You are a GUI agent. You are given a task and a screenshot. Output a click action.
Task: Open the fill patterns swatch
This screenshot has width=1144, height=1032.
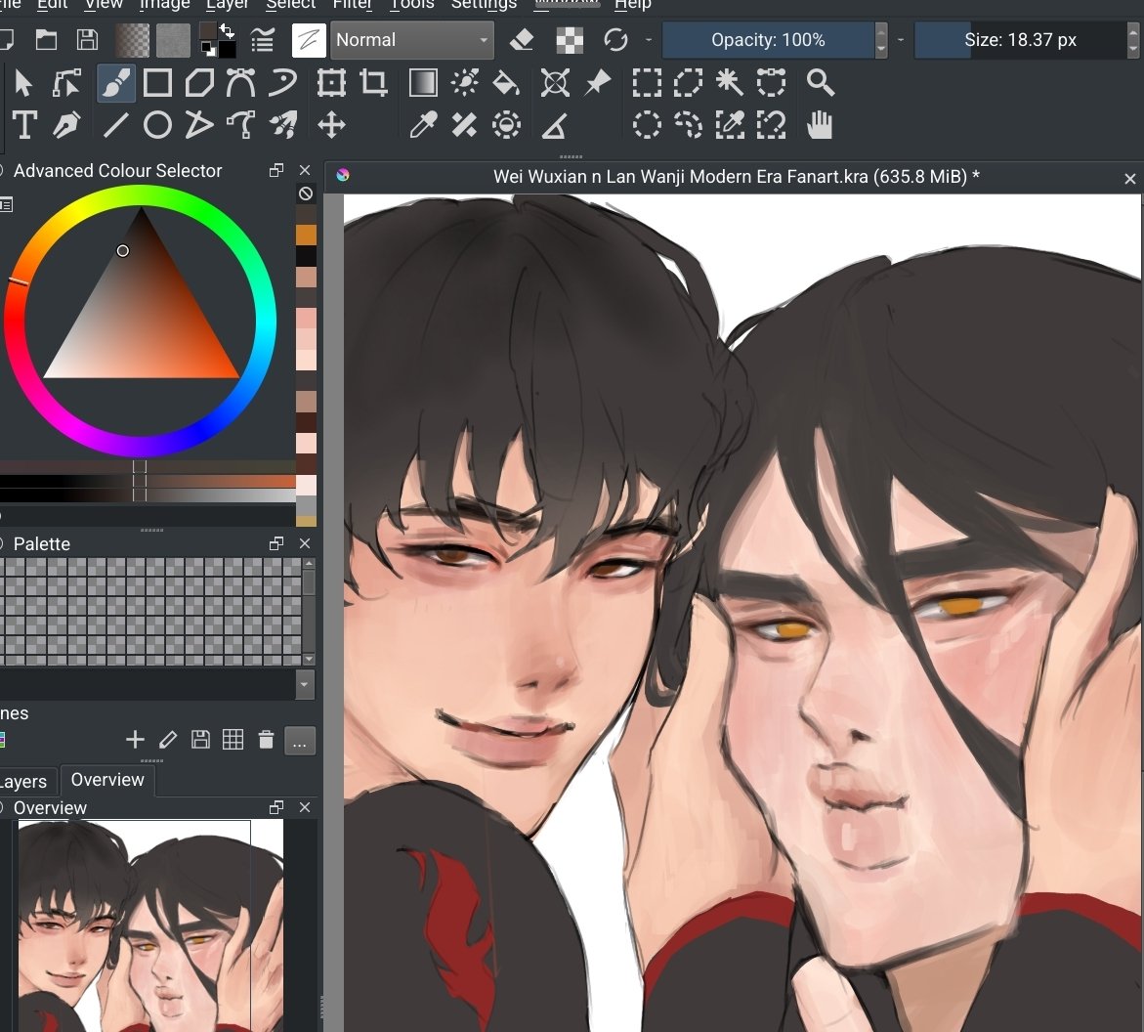(173, 39)
